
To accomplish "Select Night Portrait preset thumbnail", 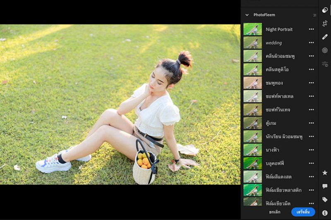I will (253, 29).
